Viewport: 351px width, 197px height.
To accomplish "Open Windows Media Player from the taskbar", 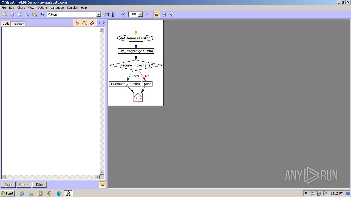I will point(40,193).
